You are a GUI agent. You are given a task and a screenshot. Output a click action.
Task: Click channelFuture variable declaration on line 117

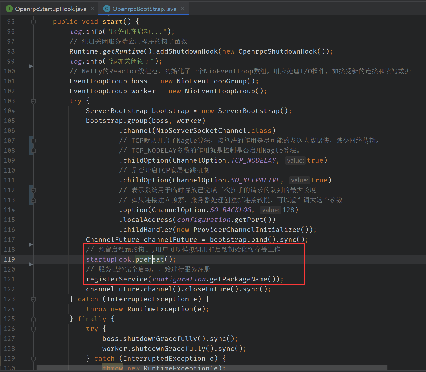170,240
